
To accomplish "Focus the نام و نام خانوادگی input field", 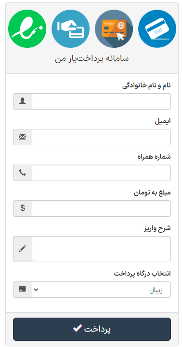I will click(x=102, y=101).
